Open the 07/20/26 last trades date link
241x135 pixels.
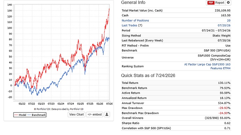pyautogui.click(x=224, y=25)
